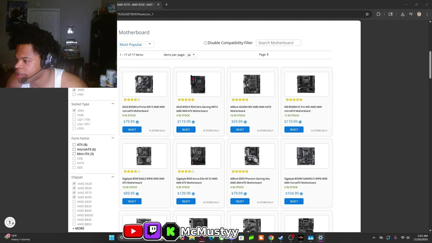This screenshot has height=243, width=432.
Task: Click the info icon beside the $89.99 price
Action: pyautogui.click(x=137, y=194)
